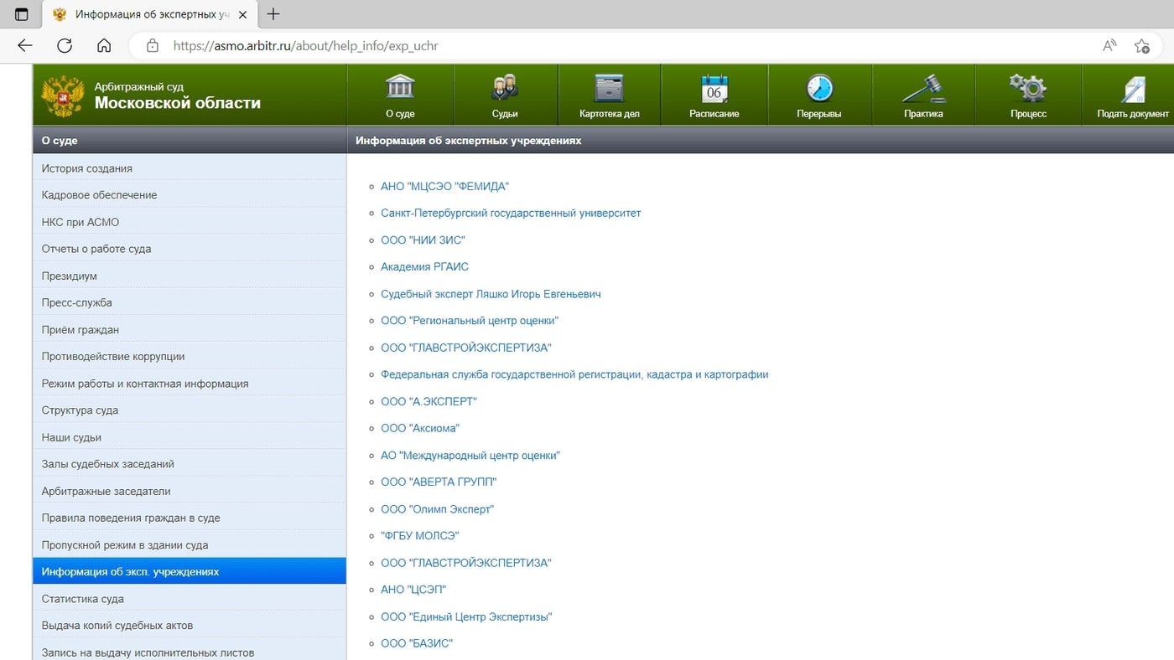The image size is (1174, 660).
Task: Open АО "Международный центр оценки" link
Action: click(470, 456)
